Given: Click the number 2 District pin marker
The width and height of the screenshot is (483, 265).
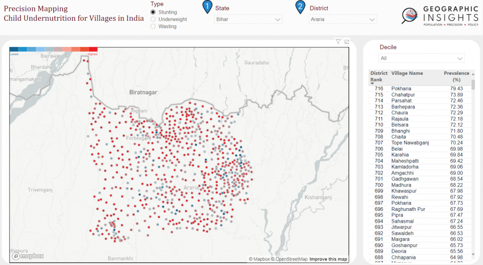Looking at the screenshot, I should (300, 7).
